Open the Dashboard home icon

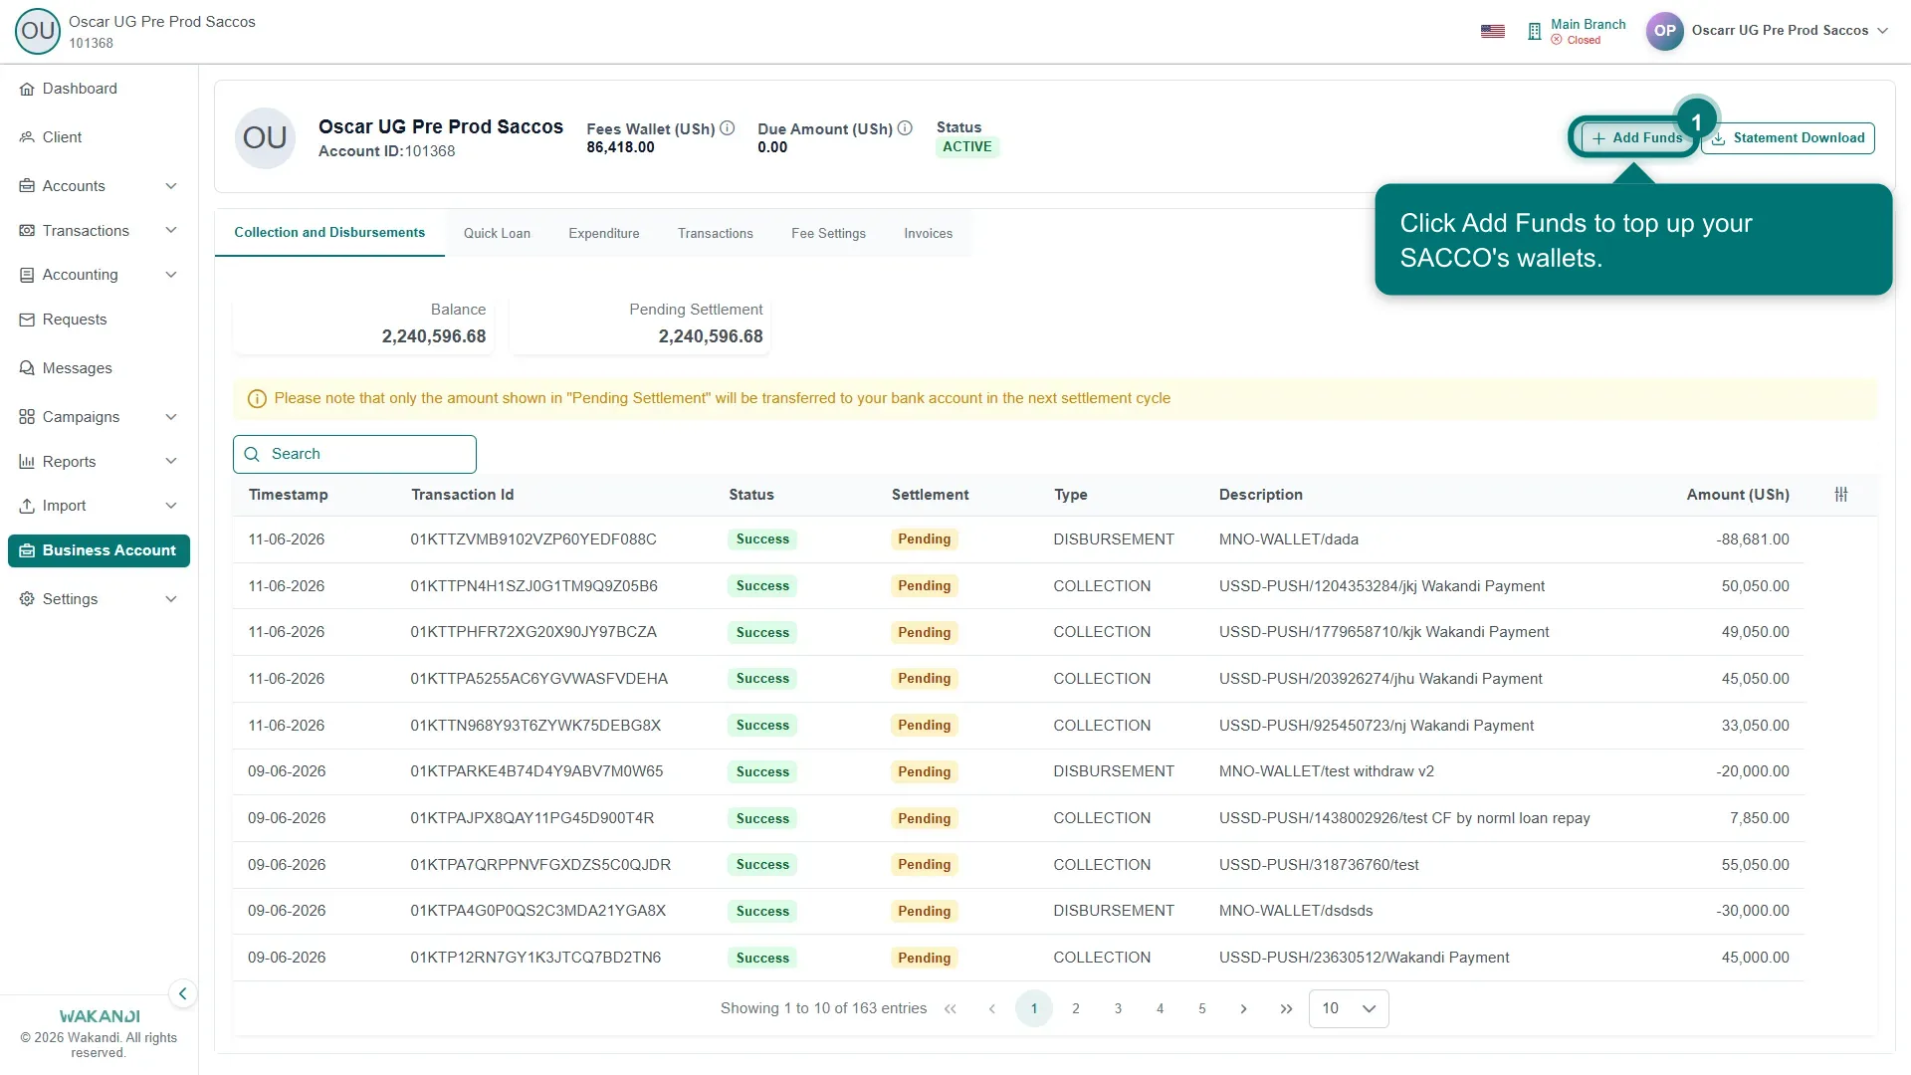tap(27, 90)
